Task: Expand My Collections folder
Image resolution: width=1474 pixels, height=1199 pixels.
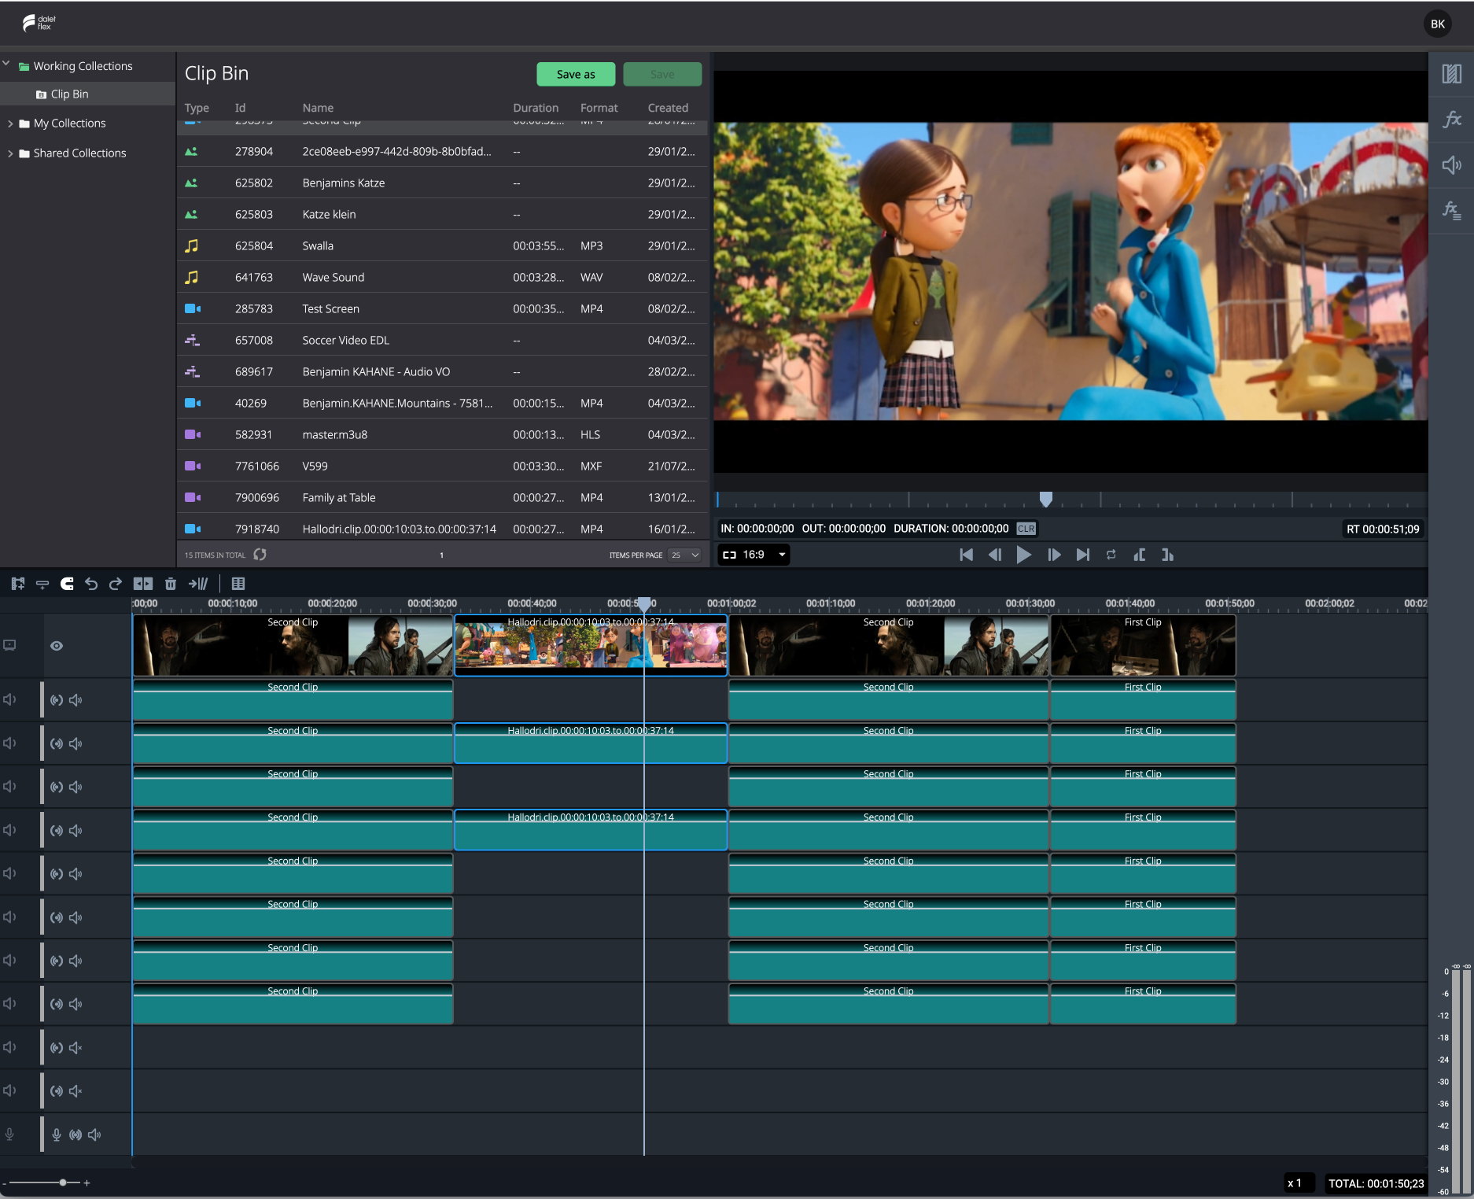Action: click(x=10, y=124)
